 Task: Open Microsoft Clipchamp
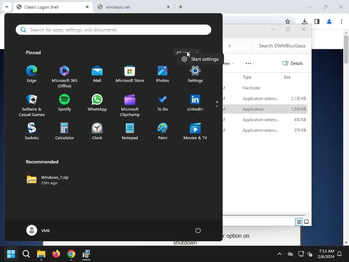(x=130, y=105)
